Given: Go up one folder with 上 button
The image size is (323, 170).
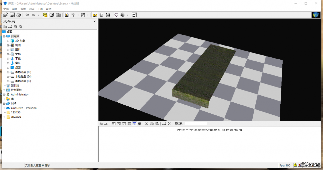Looking at the screenshot, I should [104, 123].
